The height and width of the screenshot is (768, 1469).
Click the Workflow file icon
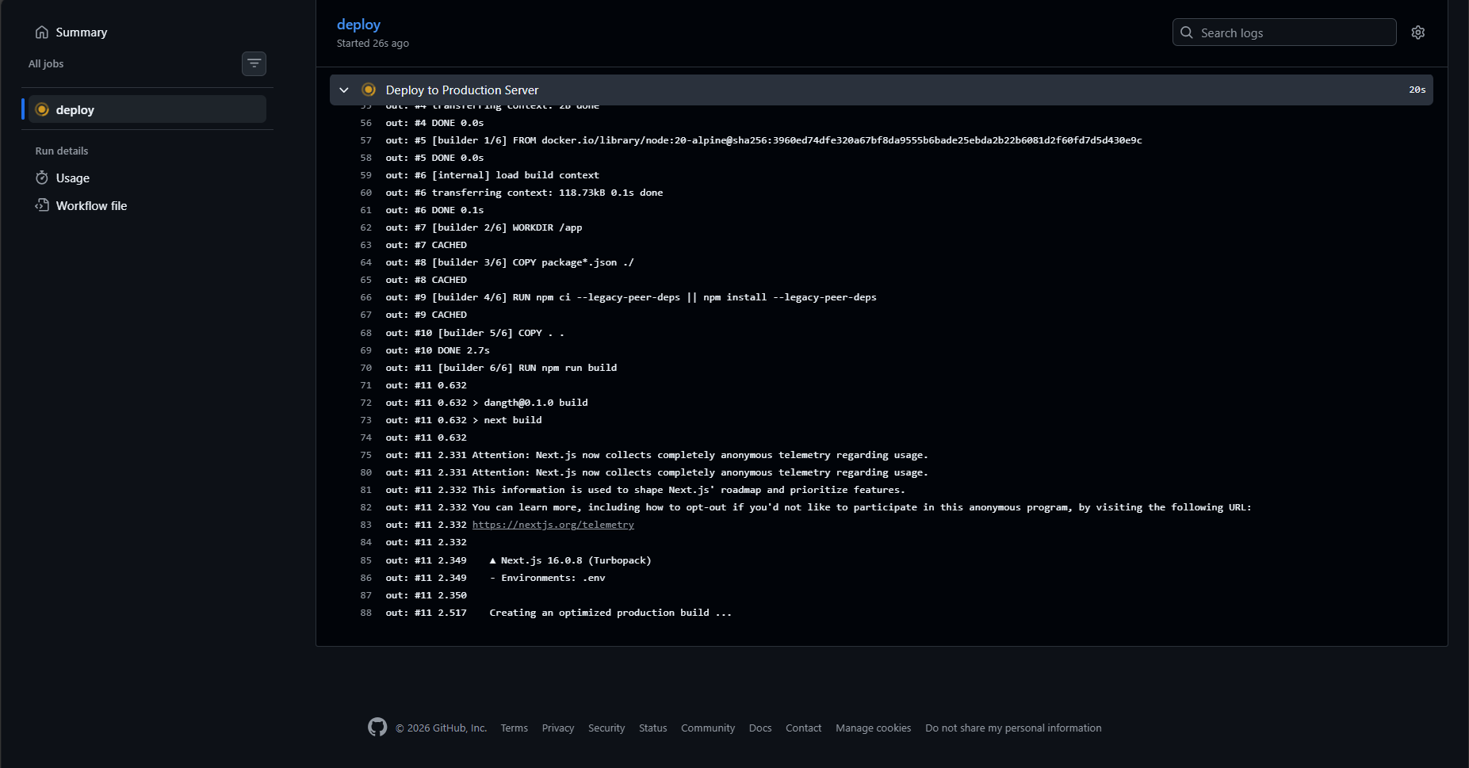42,205
